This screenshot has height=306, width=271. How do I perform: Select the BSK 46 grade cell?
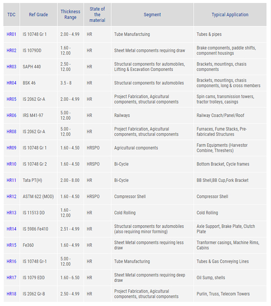click(38, 83)
